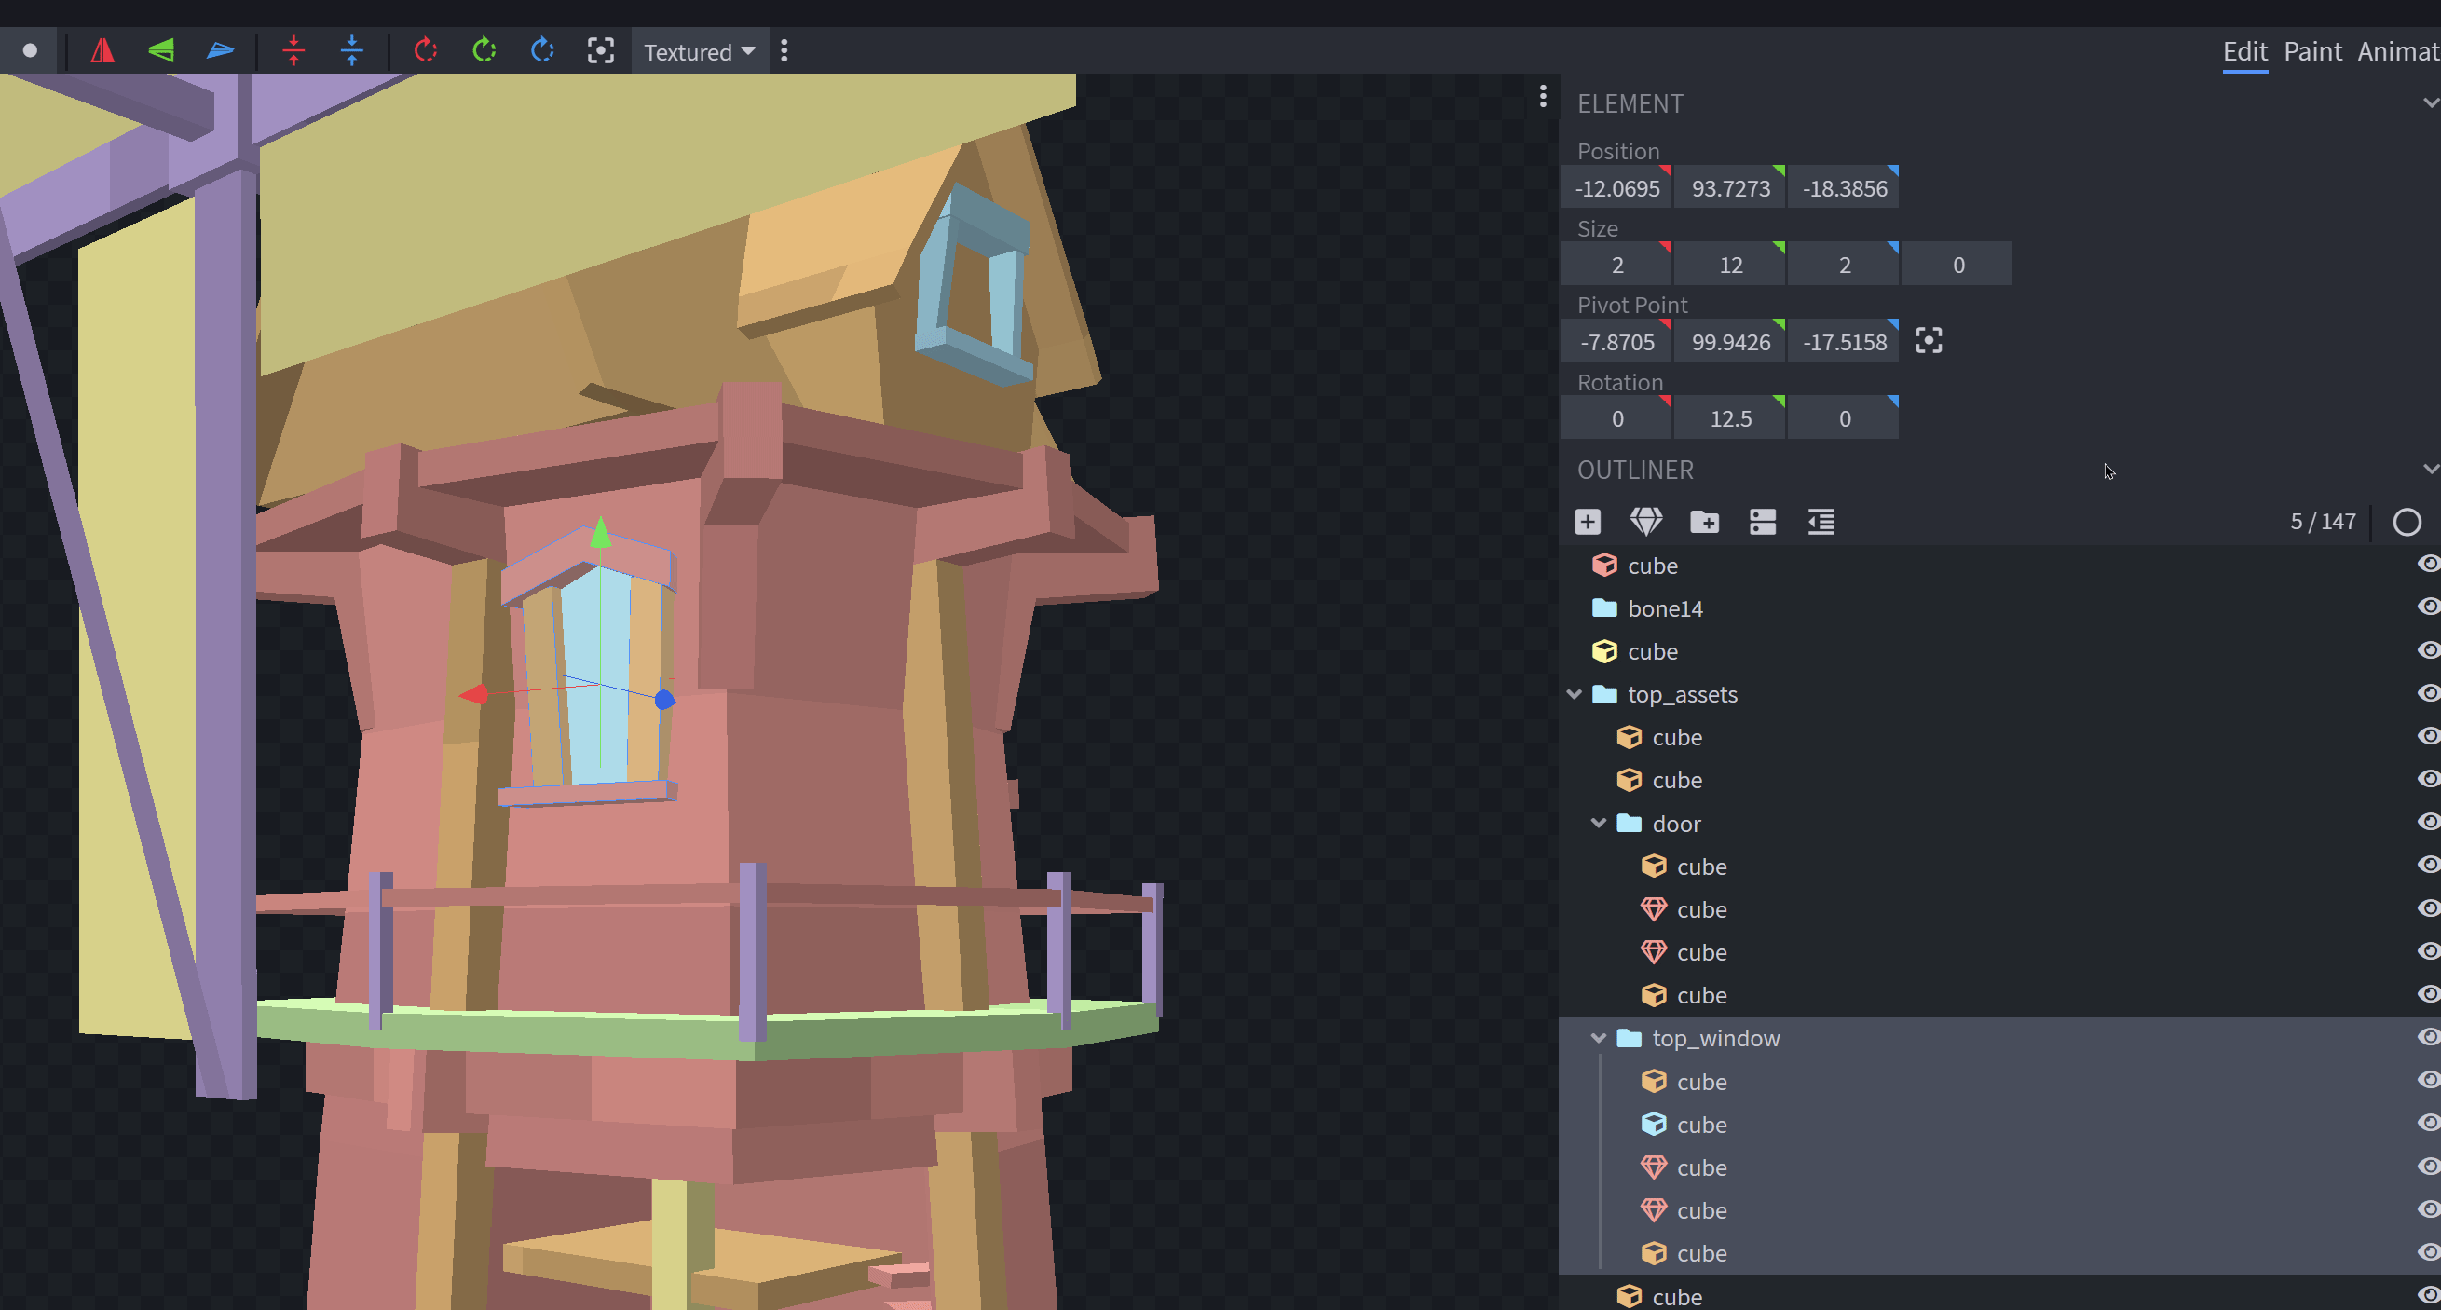Click the round dot button in toolbar
Viewport: 2441px width, 1310px height.
[31, 50]
